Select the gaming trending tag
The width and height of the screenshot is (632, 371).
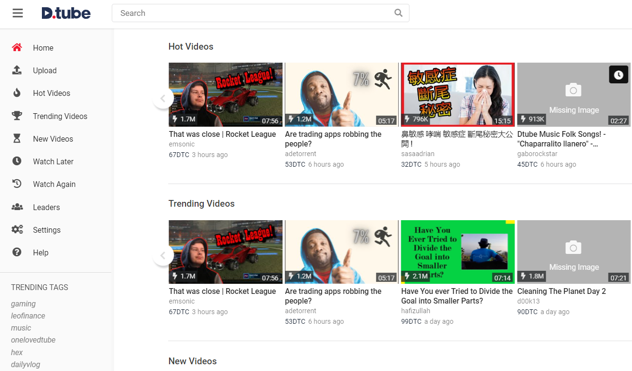(x=24, y=304)
